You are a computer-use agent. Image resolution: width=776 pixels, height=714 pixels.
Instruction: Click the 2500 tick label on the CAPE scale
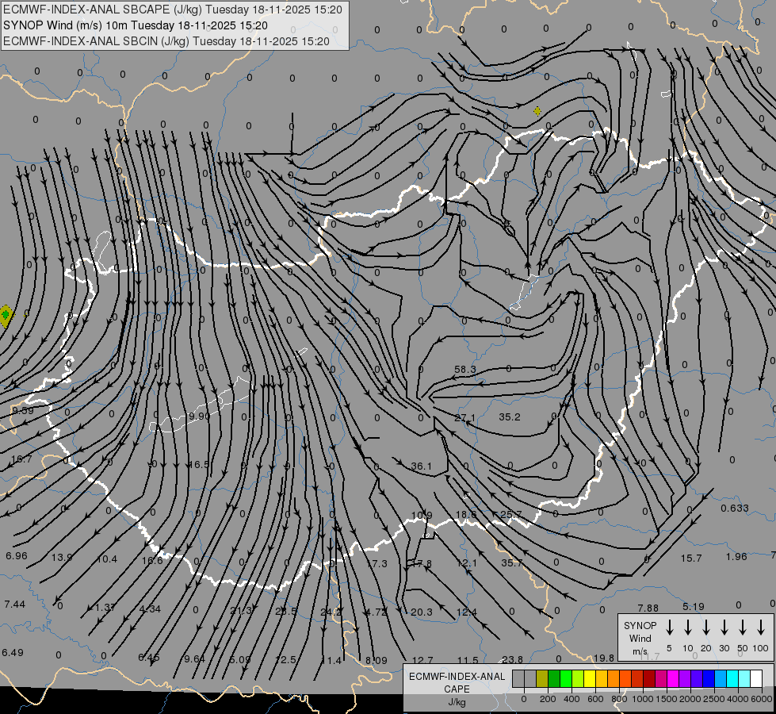pyautogui.click(x=713, y=699)
